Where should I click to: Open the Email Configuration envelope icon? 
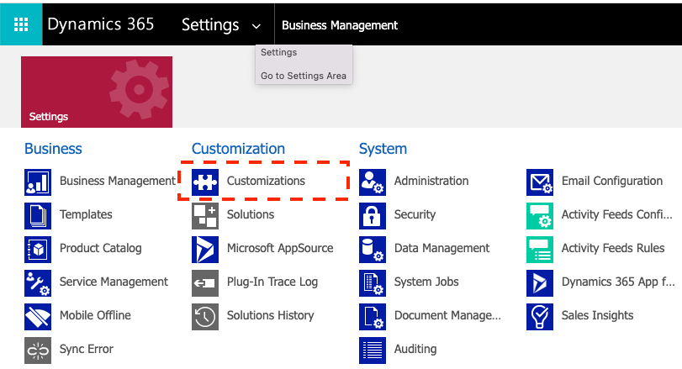click(540, 182)
